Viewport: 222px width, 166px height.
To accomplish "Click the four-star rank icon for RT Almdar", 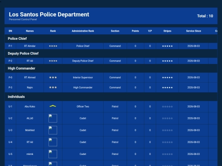I will [x=53, y=46].
